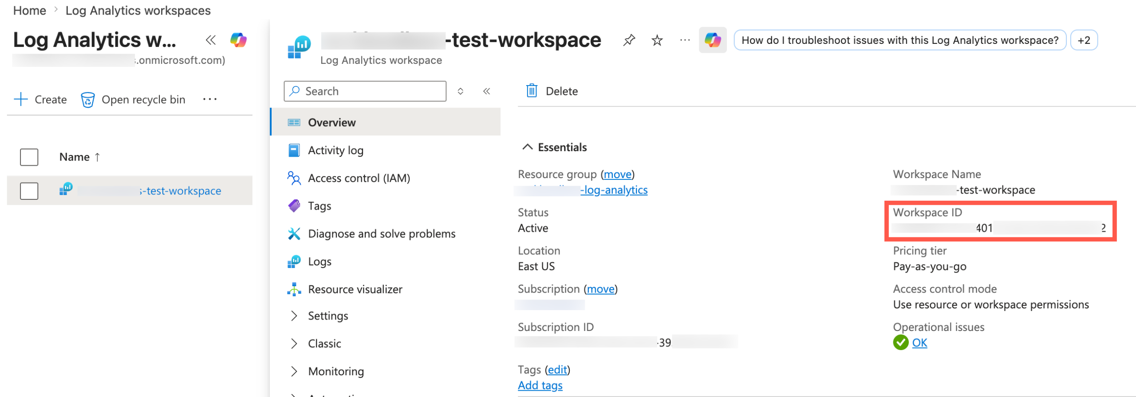The width and height of the screenshot is (1136, 397).
Task: Show the +2 additional Copilot suggestions
Action: 1084,40
